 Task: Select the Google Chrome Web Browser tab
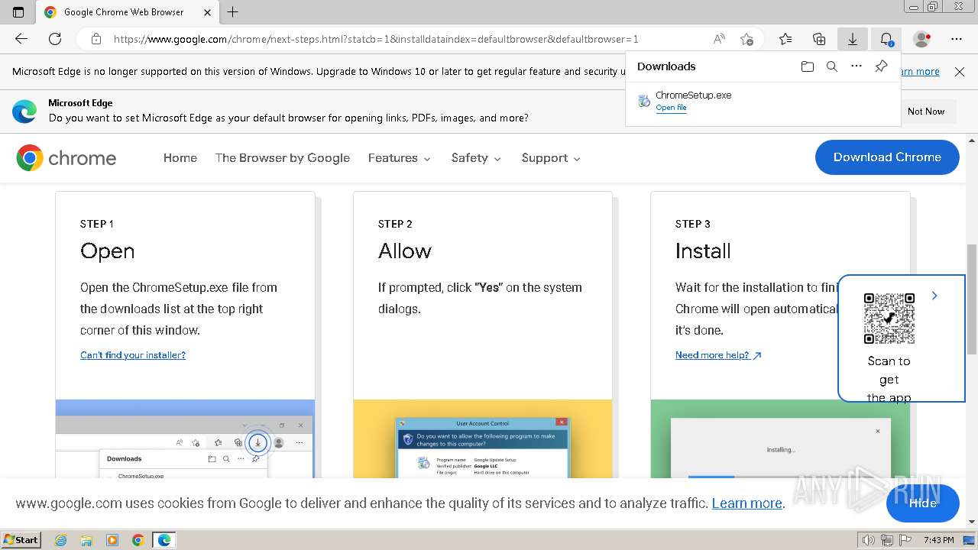pyautogui.click(x=127, y=12)
